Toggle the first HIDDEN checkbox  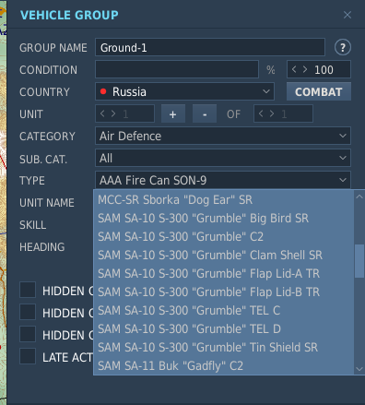[28, 290]
